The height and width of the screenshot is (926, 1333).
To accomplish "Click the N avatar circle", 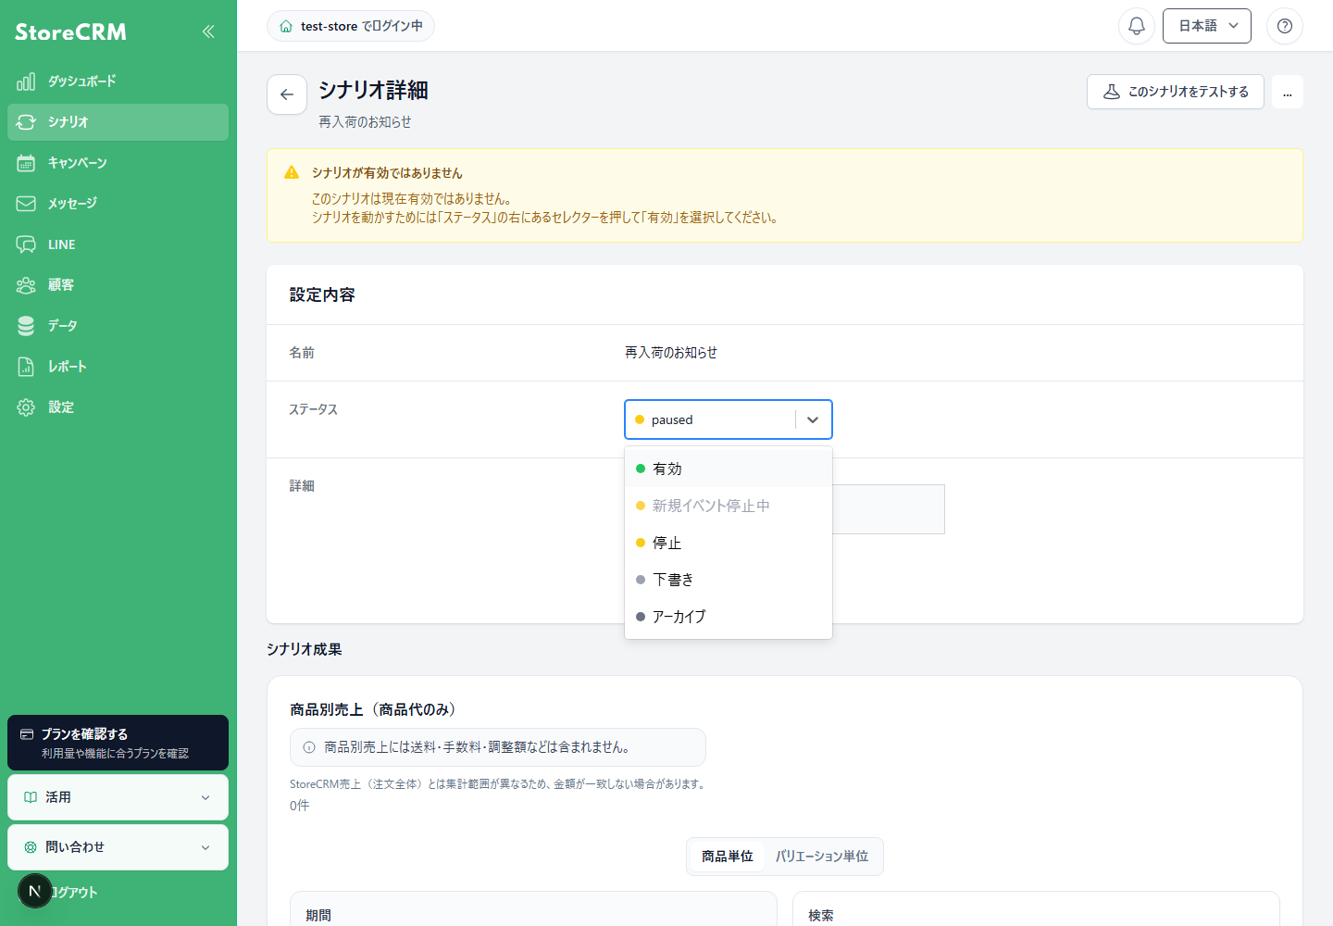I will (x=35, y=891).
